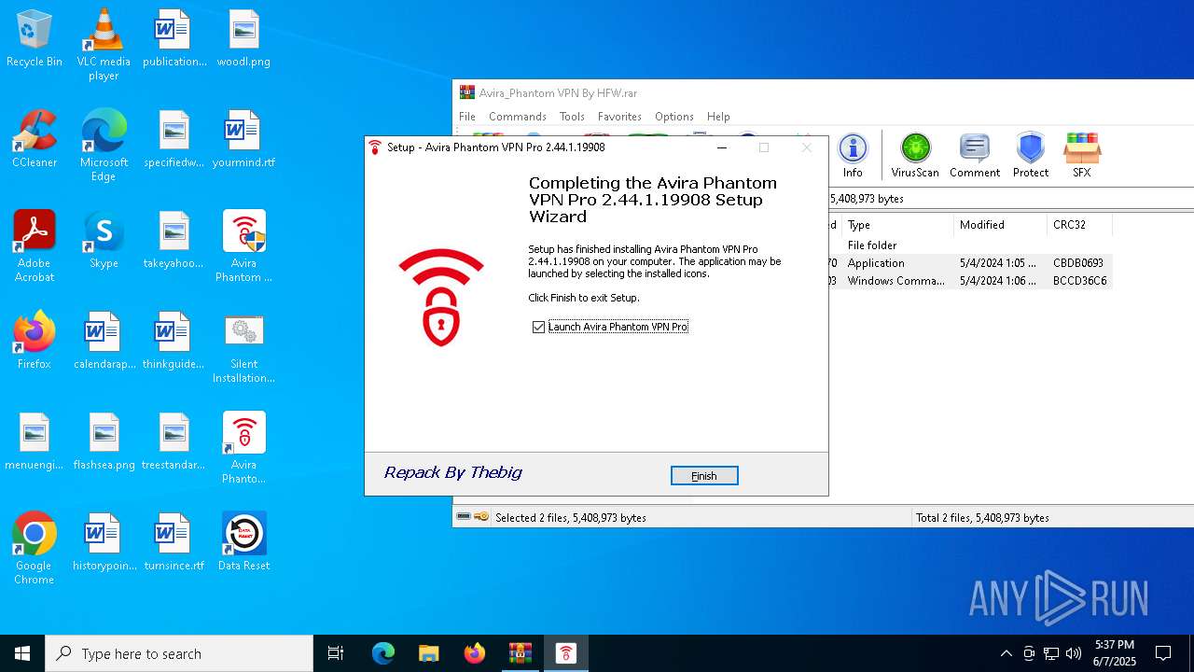Viewport: 1194px width, 672px height.
Task: Show hidden system tray icons
Action: click(x=1006, y=653)
